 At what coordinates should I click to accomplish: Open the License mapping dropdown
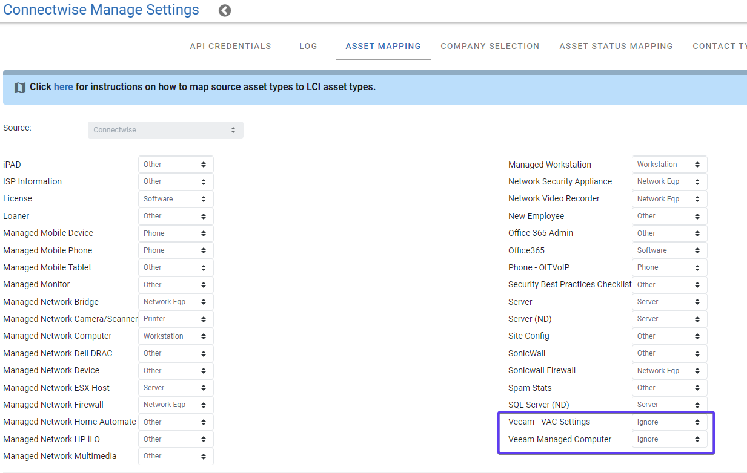point(176,199)
